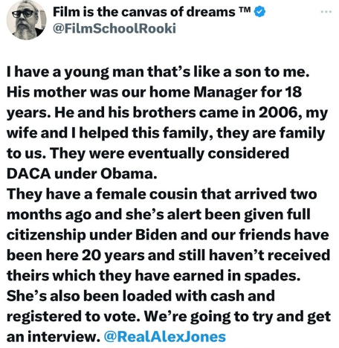339x348 pixels.
Task: Open display name 'Film is the canvas of dreams'
Action: pos(144,12)
